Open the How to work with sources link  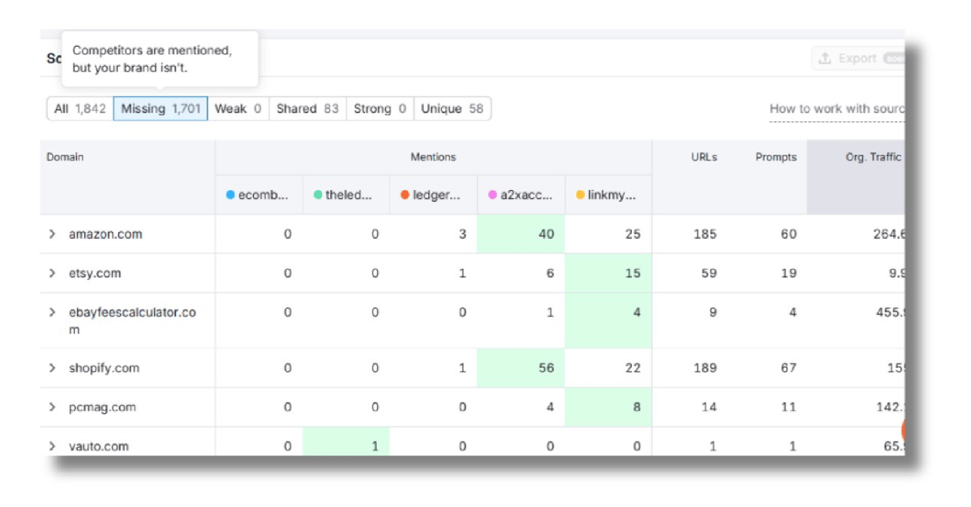837,108
